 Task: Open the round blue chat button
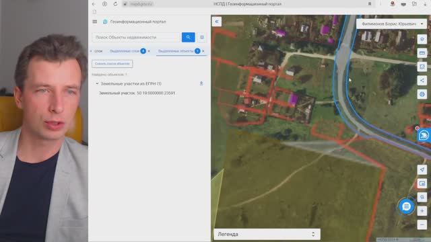[x=406, y=206]
